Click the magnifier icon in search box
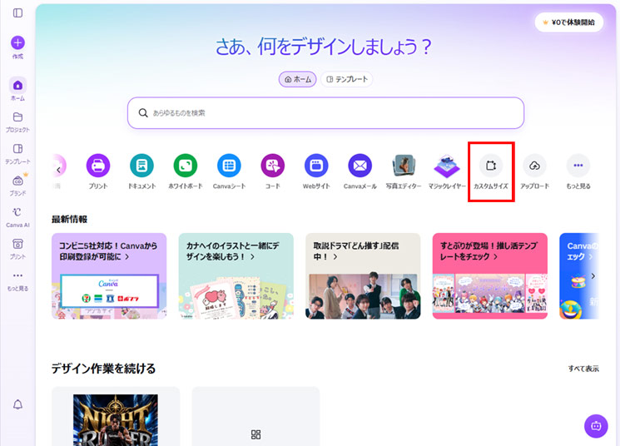Screen dimensions: 620x446 pos(143,113)
